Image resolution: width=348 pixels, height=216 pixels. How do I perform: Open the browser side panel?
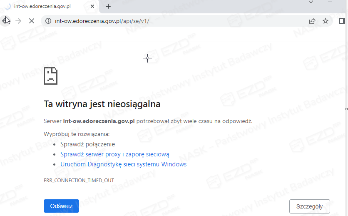pos(342,21)
